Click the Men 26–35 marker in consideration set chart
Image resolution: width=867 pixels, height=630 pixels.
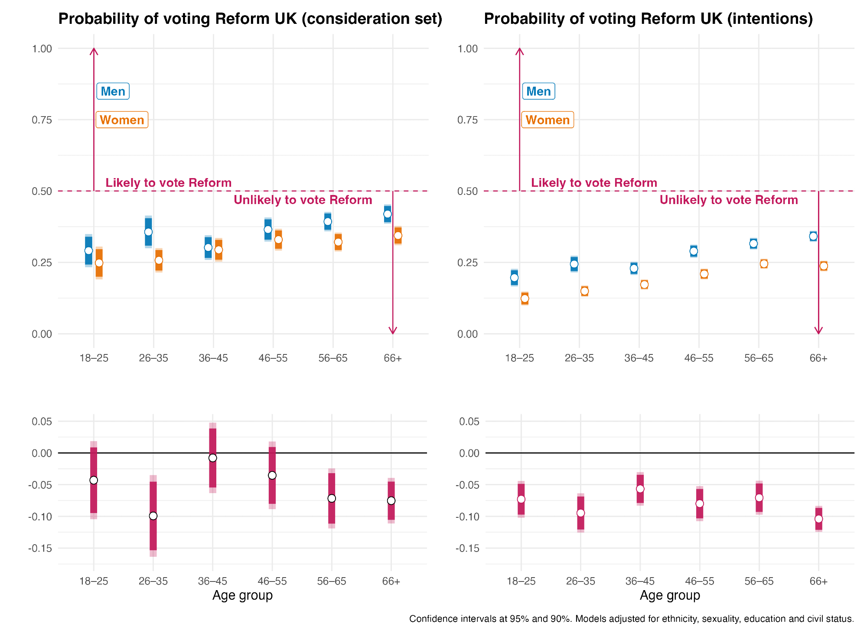[x=148, y=232]
